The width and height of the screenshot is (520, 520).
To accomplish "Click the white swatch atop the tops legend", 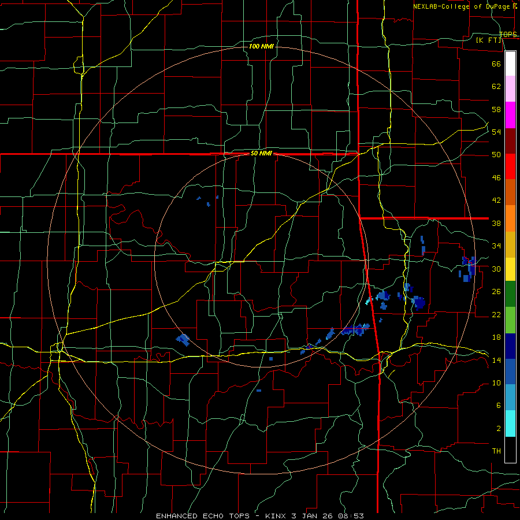I will [x=510, y=64].
